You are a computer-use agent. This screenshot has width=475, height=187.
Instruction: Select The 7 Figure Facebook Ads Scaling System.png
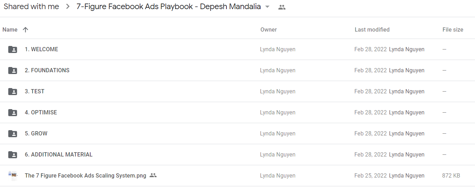[85, 176]
